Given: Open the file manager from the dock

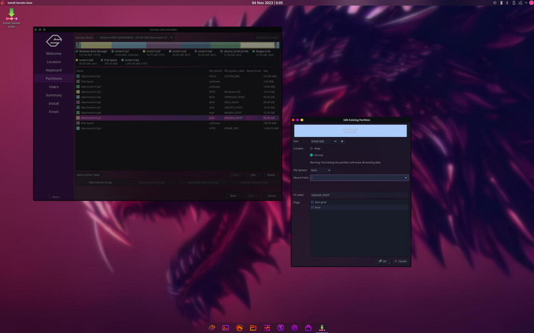Looking at the screenshot, I should pos(253,327).
